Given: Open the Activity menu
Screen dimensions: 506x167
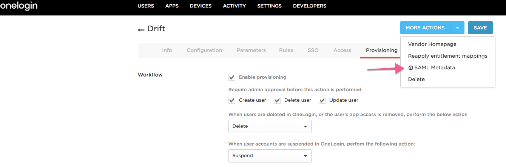Looking at the screenshot, I should (x=234, y=6).
